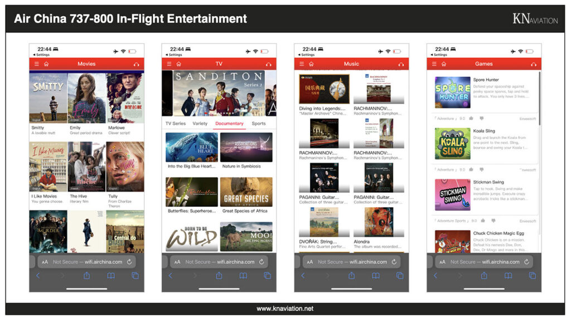This screenshot has width=571, height=321.
Task: Open Safari bookmarks on the Movies screen
Action: click(x=111, y=276)
